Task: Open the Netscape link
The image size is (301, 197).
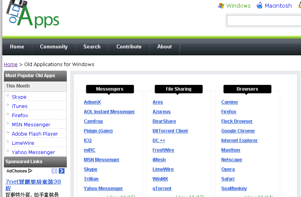Action: tap(232, 160)
